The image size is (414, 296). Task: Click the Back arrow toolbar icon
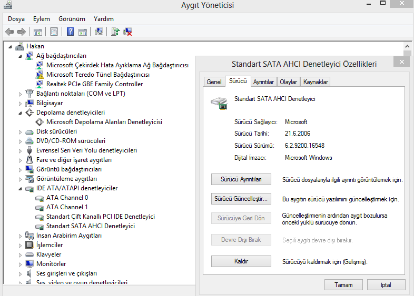pos(9,32)
